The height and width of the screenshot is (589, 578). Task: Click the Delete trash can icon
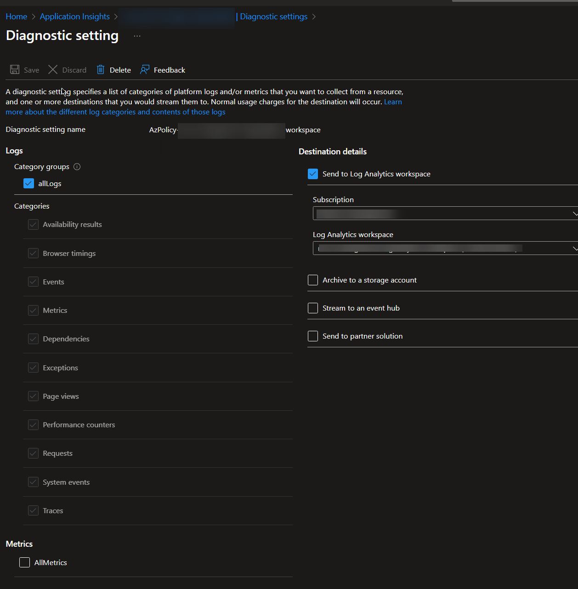(101, 70)
